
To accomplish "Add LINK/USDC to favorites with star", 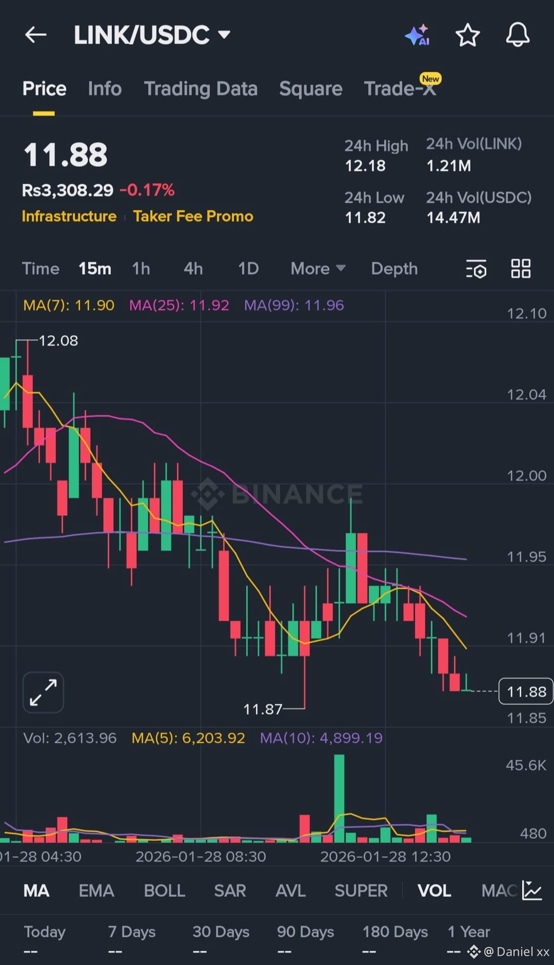I will [467, 35].
